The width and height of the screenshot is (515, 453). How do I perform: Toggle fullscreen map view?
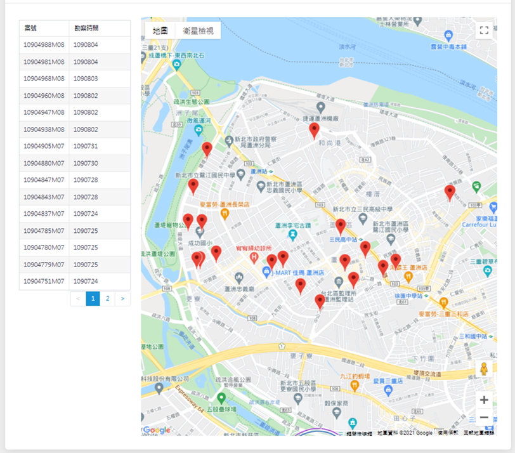click(x=484, y=30)
